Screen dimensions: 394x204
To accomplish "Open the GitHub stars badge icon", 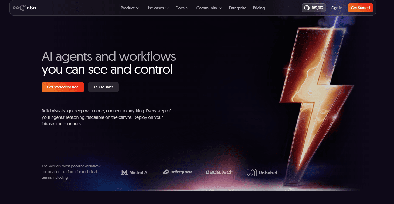I will tap(307, 8).
